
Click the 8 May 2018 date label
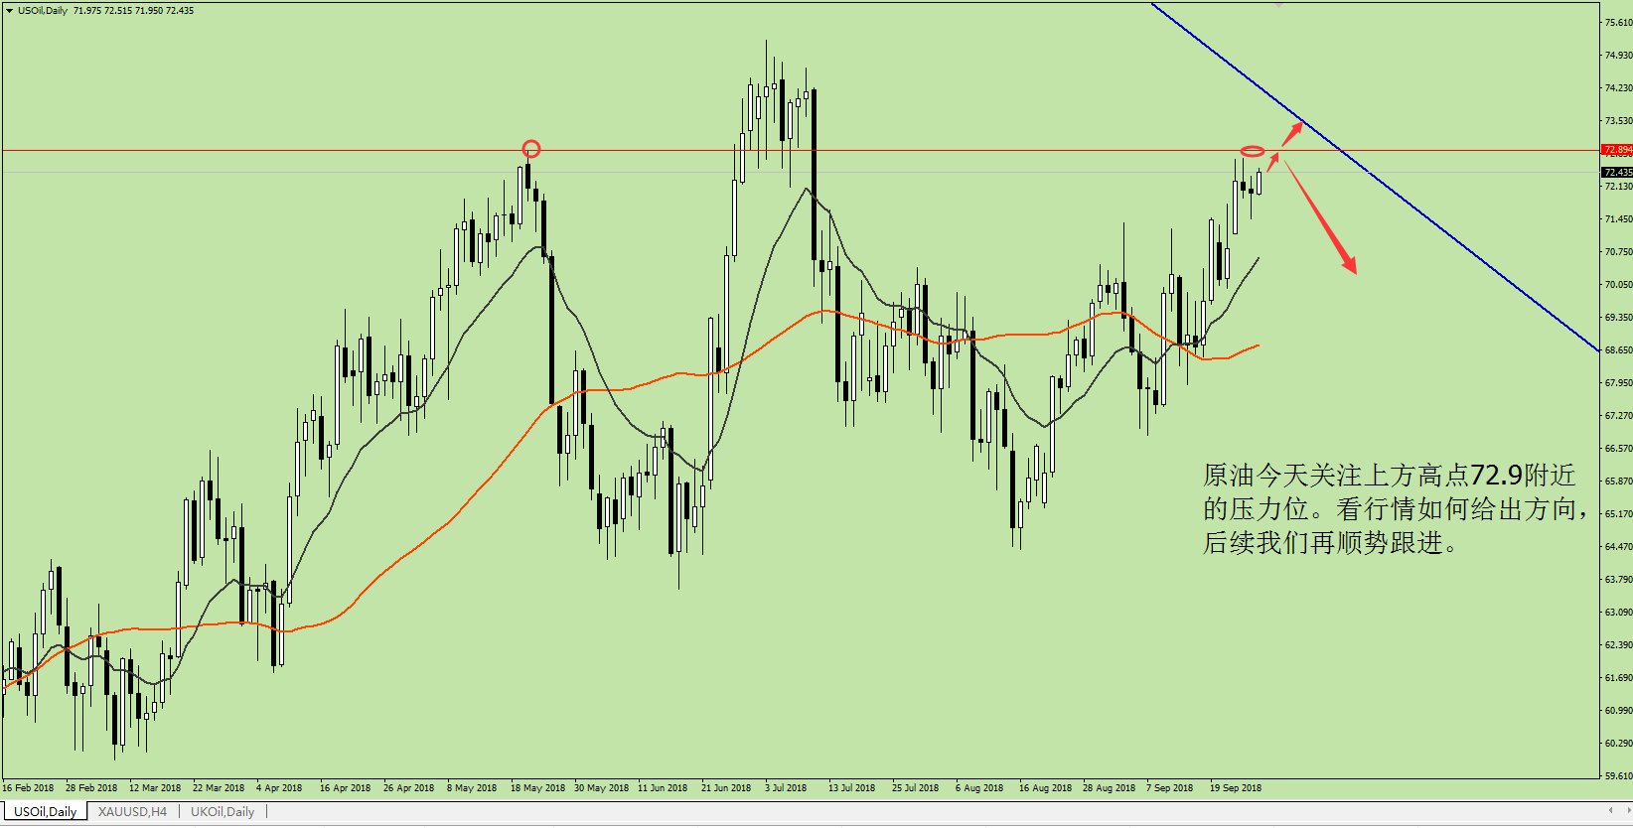(472, 788)
